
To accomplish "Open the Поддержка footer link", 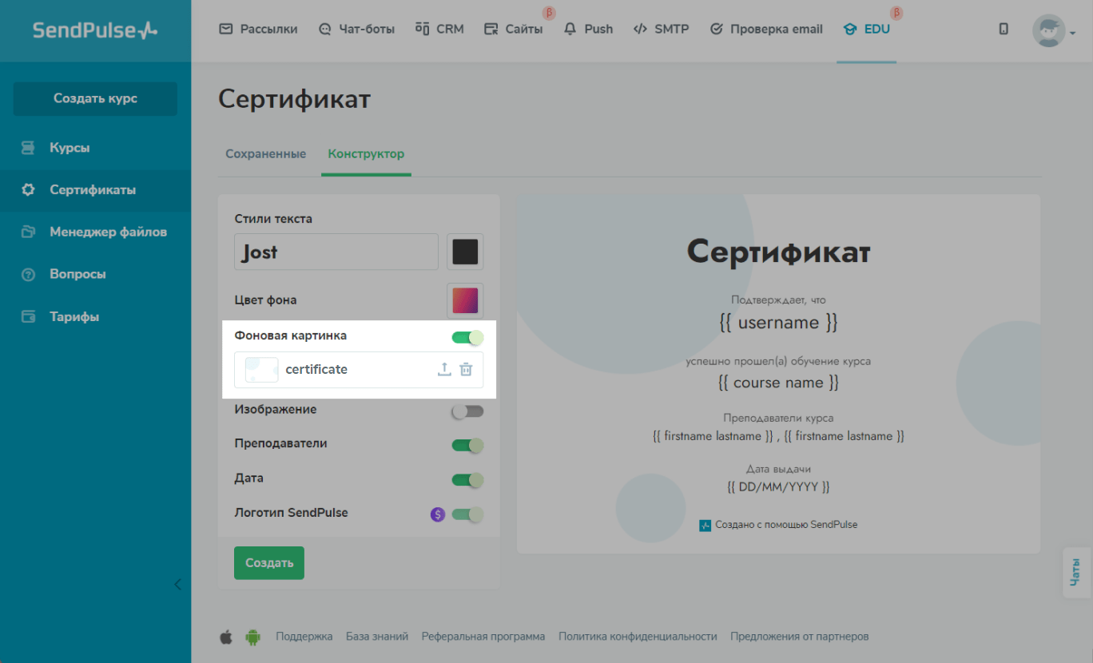I will pyautogui.click(x=304, y=637).
